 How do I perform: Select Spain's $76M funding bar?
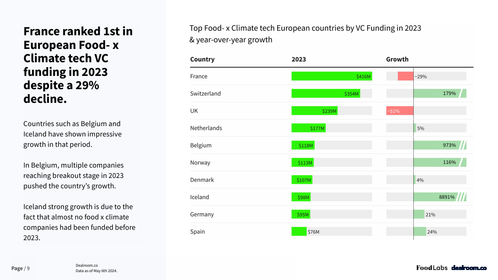pyautogui.click(x=299, y=231)
